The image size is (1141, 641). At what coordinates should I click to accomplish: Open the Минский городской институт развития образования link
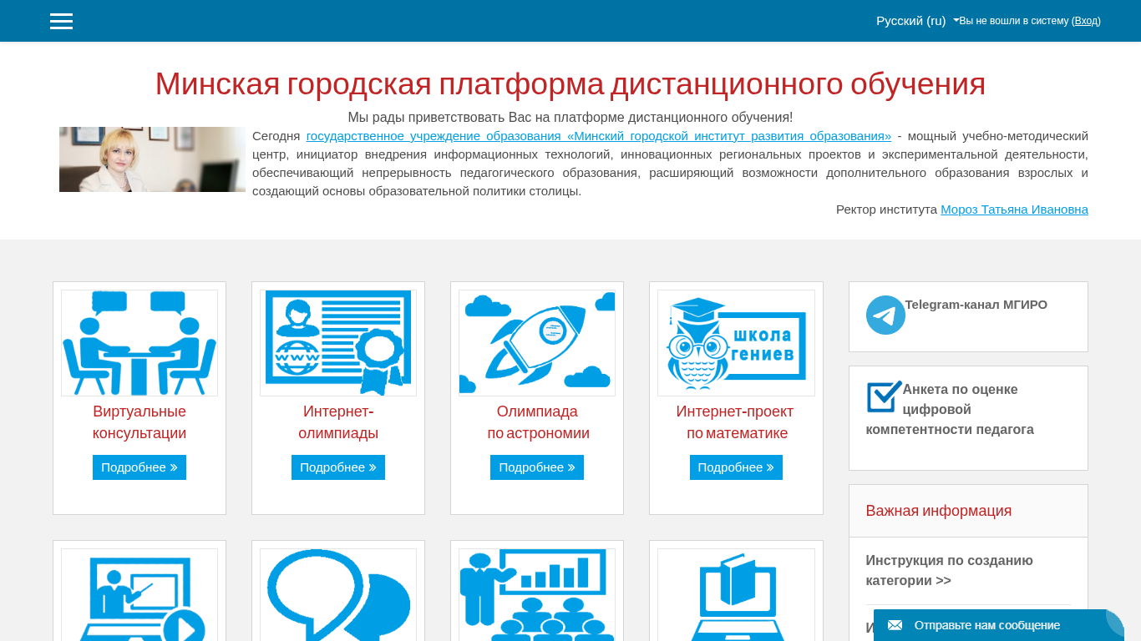coord(599,136)
